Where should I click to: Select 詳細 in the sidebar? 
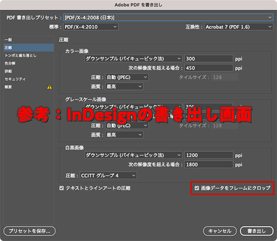click(29, 71)
